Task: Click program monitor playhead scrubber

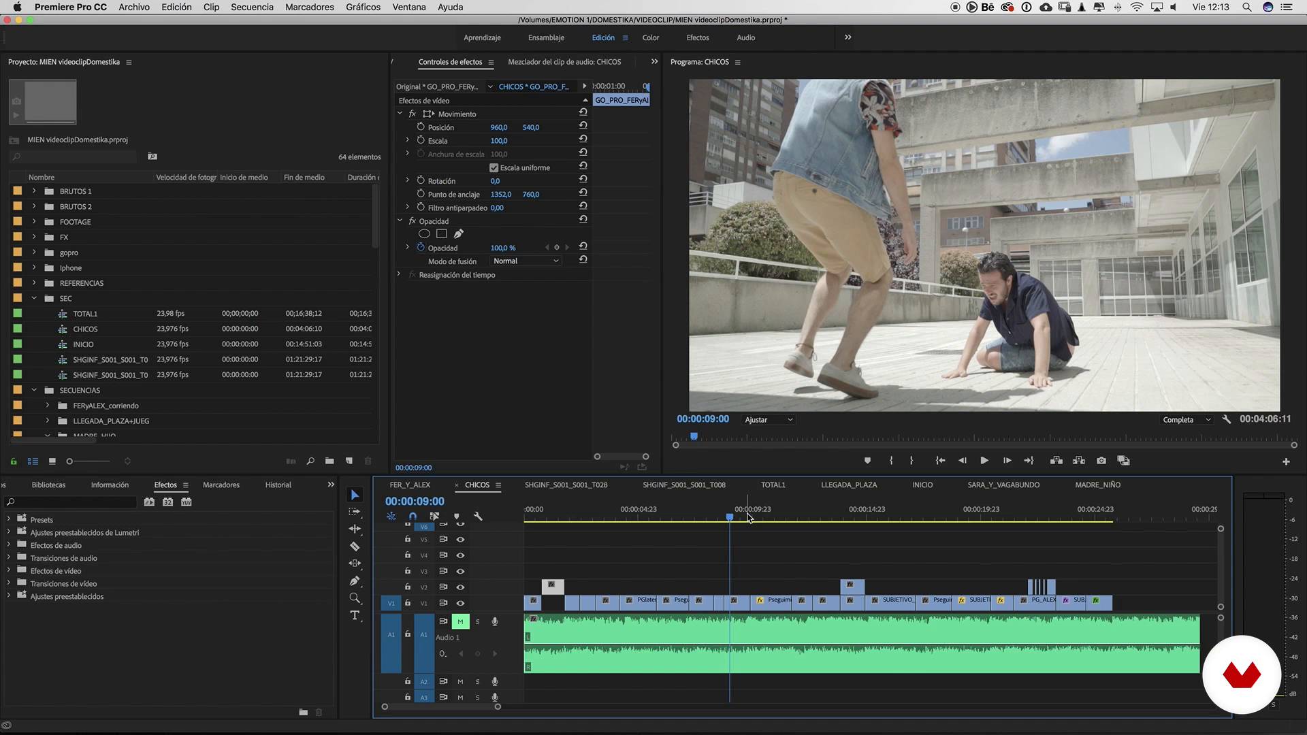Action: coord(694,436)
